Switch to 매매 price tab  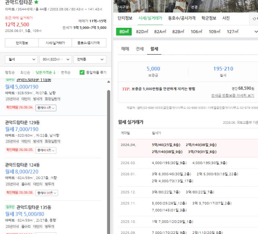click(125, 49)
